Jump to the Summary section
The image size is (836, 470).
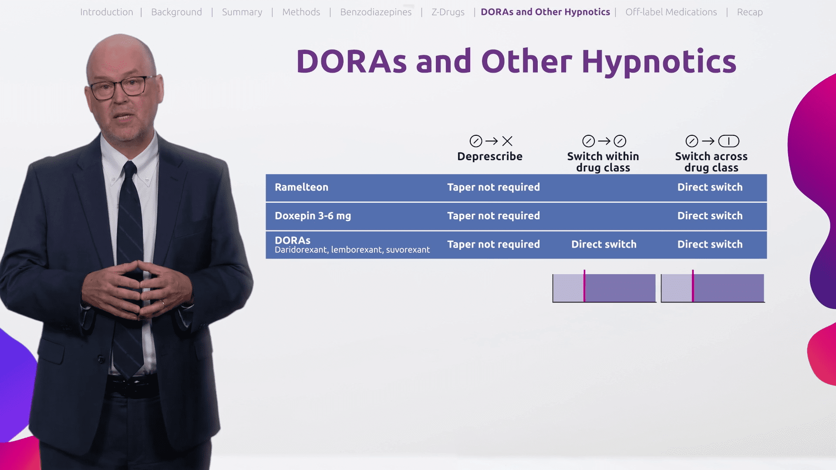pyautogui.click(x=242, y=12)
